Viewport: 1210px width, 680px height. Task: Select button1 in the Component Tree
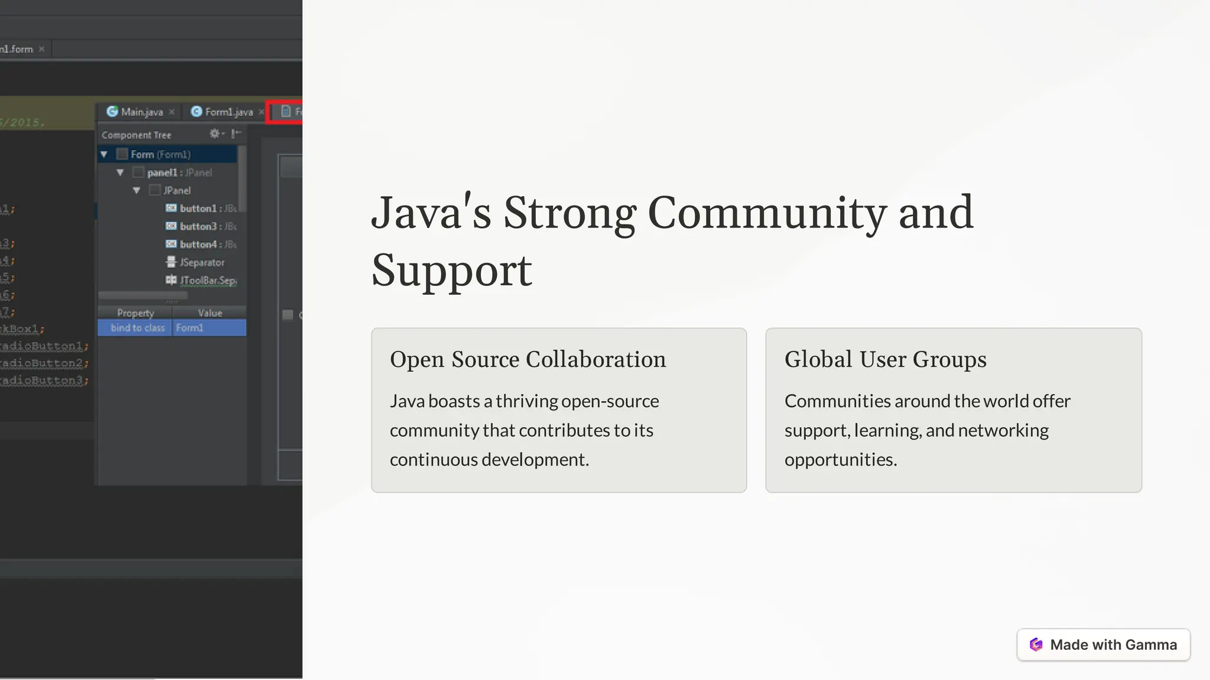pyautogui.click(x=168, y=208)
